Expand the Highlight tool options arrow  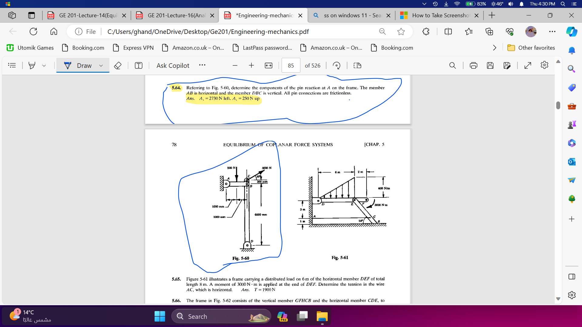point(44,65)
